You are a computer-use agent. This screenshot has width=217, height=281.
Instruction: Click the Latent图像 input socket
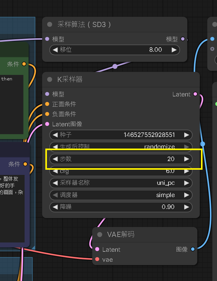tap(47, 124)
